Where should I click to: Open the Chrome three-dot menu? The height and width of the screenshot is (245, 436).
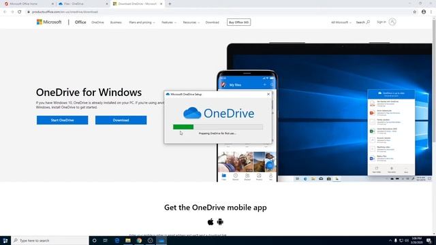(431, 12)
